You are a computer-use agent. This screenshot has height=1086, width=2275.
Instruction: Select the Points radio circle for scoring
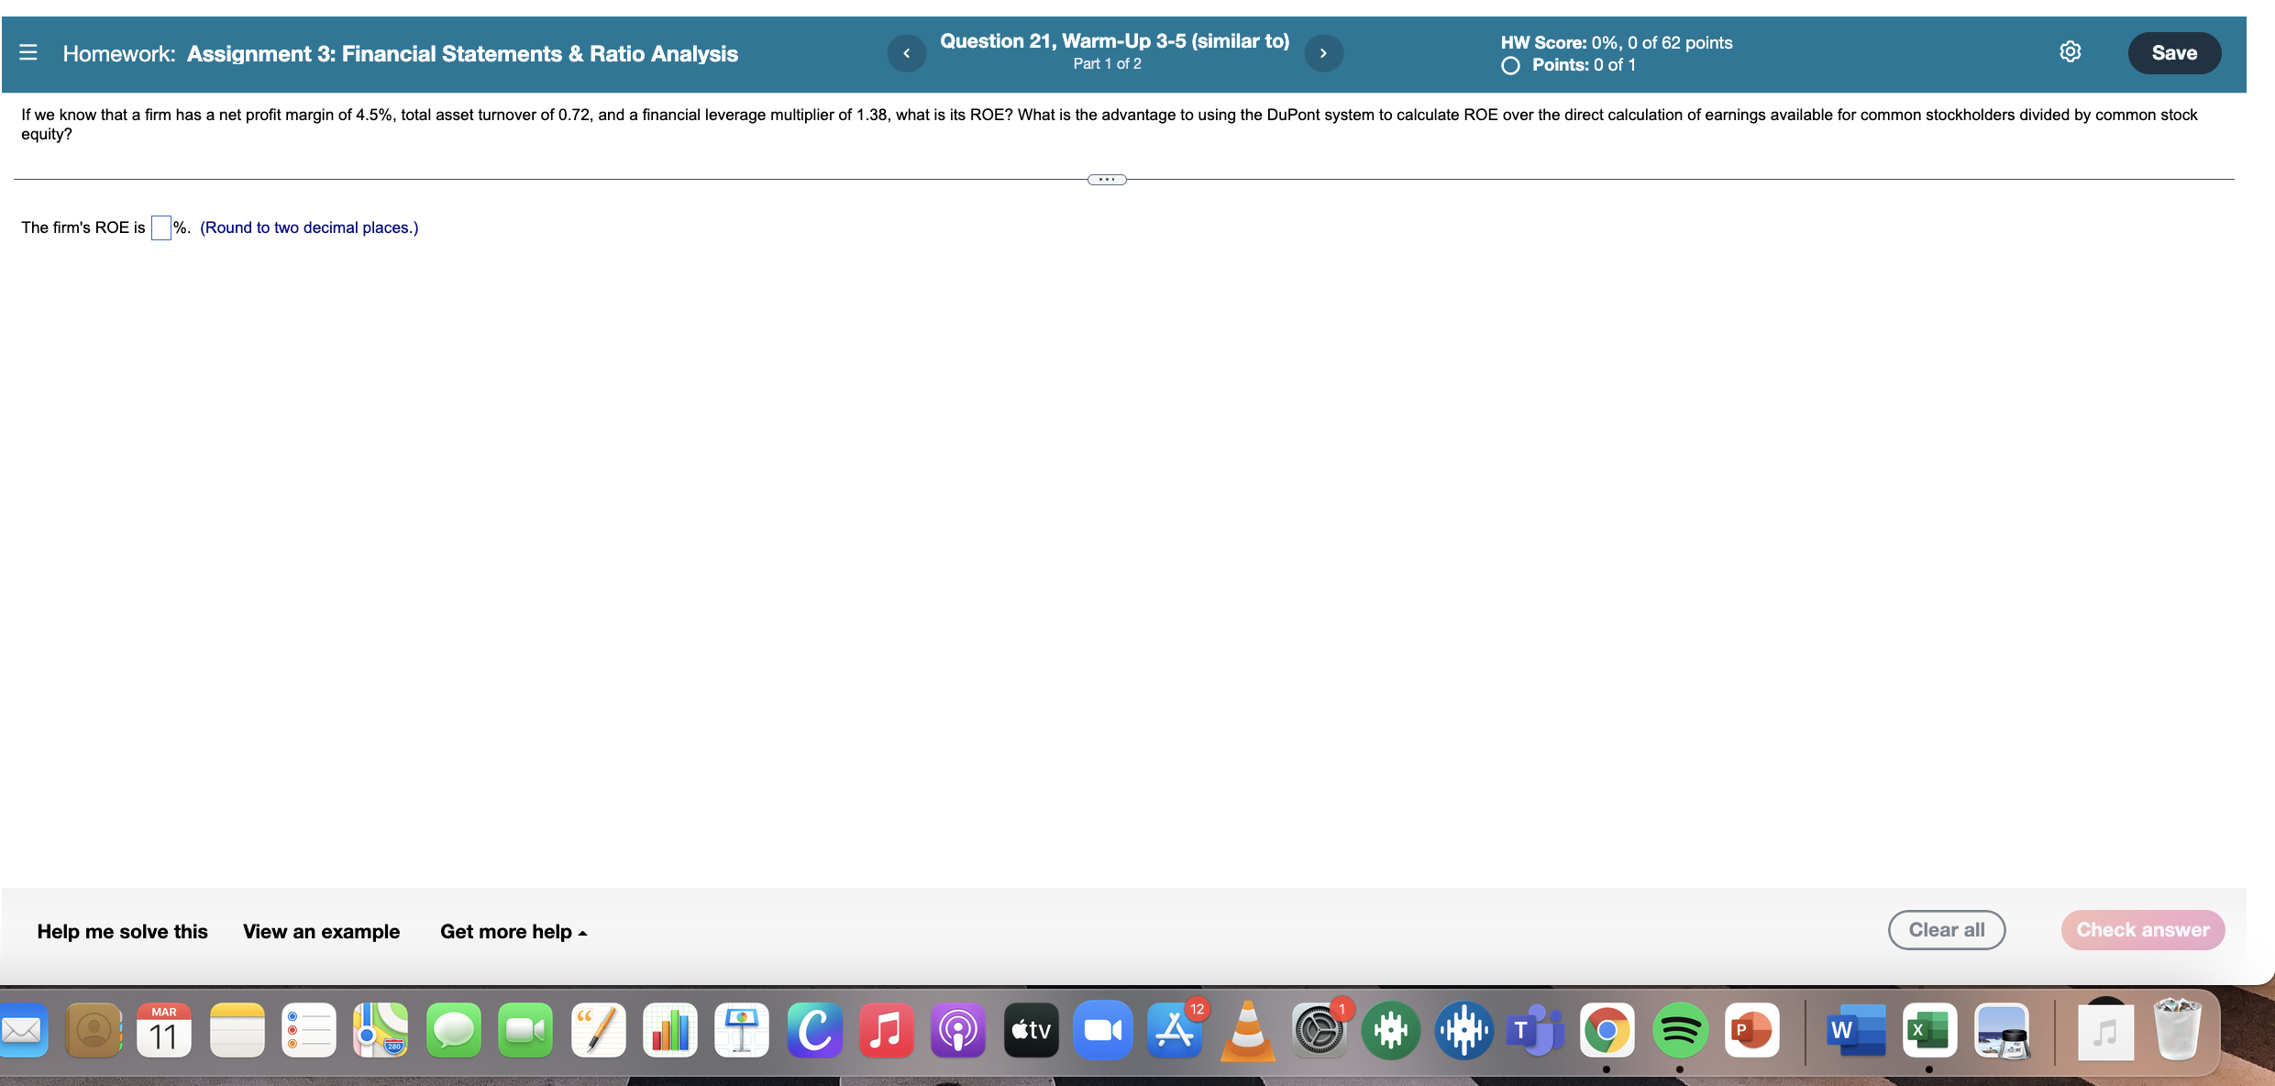pyautogui.click(x=1510, y=64)
